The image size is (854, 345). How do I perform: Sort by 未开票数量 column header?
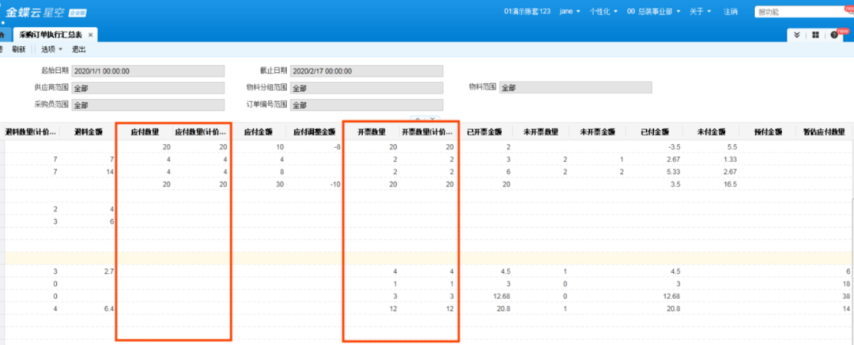point(541,131)
